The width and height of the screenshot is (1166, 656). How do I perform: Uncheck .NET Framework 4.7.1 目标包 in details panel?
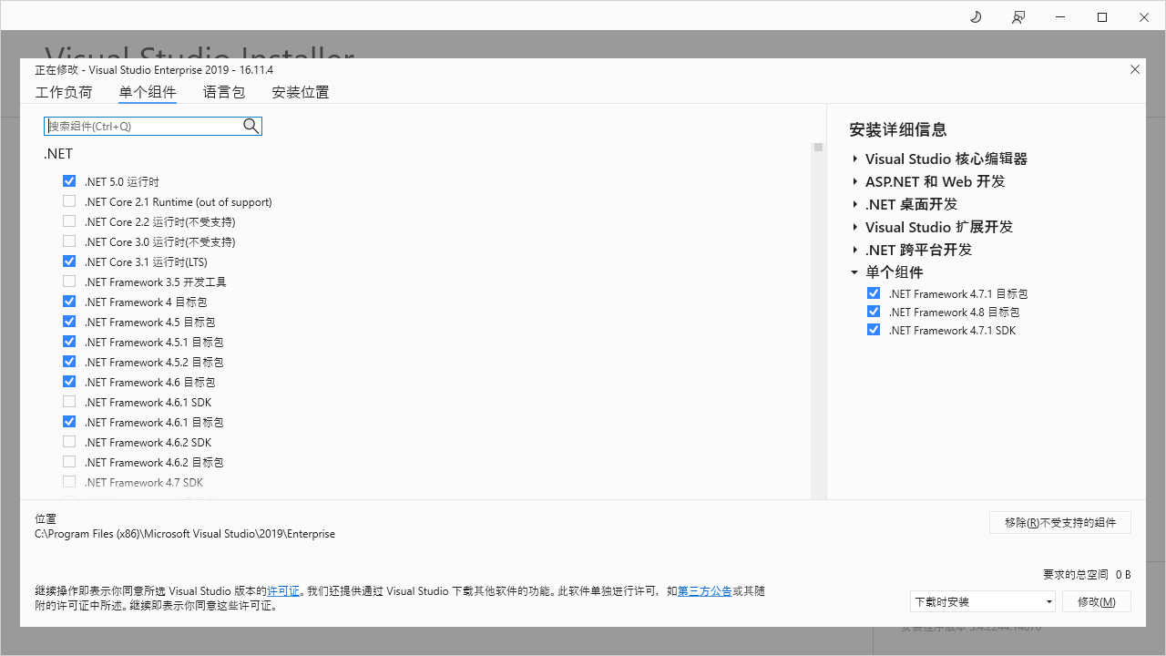tap(874, 293)
